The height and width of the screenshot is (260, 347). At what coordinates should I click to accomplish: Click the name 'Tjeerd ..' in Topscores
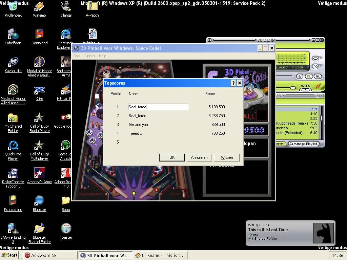pyautogui.click(x=135, y=133)
